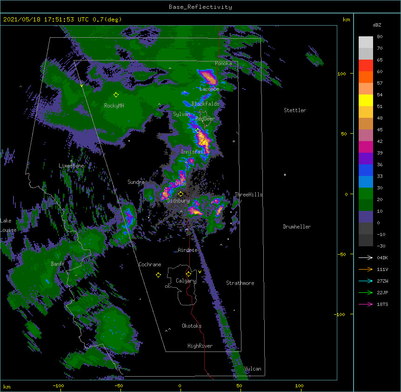Click the Cochrane town label
This screenshot has height=392, width=401.
pos(150,264)
